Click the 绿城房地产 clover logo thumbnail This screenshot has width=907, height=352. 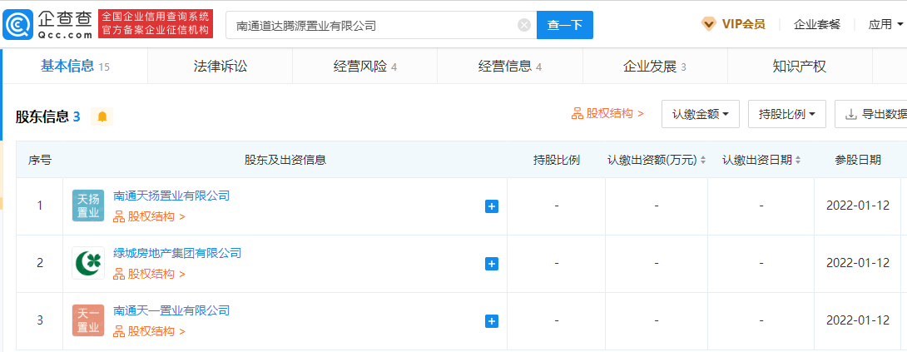point(88,263)
